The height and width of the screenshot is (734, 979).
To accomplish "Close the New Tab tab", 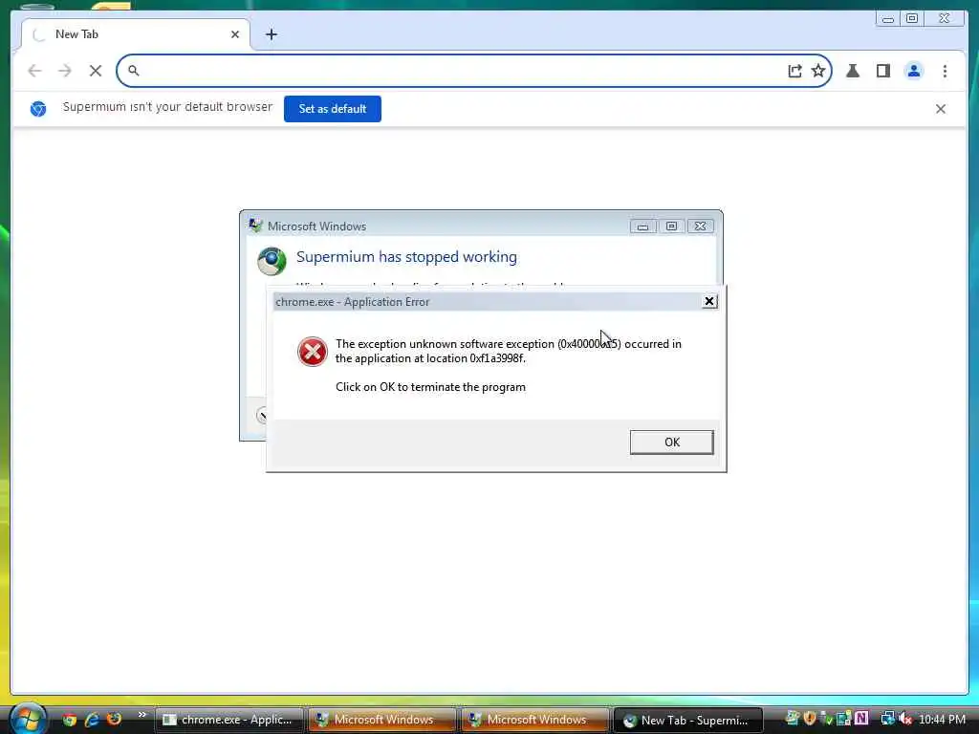I will point(235,34).
